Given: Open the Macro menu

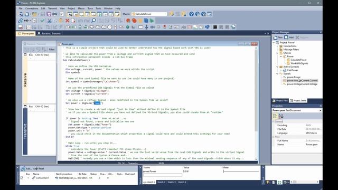Looking at the screenshot, I should [81, 8].
